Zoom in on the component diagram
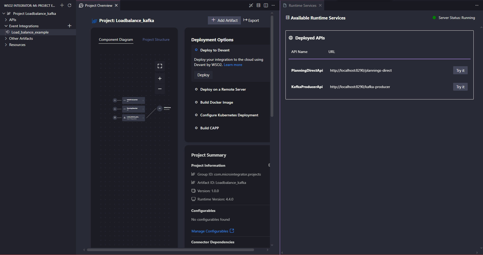Viewport: 483px width, 255px height. point(160,78)
